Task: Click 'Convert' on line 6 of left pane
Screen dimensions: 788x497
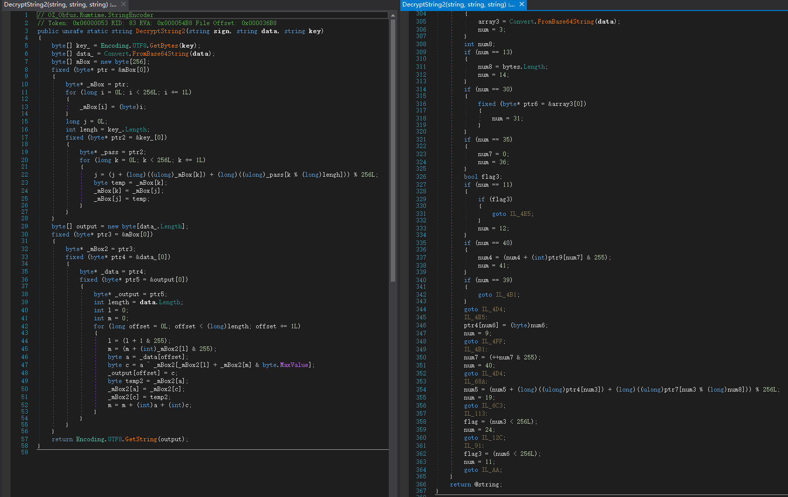Action: [116, 54]
